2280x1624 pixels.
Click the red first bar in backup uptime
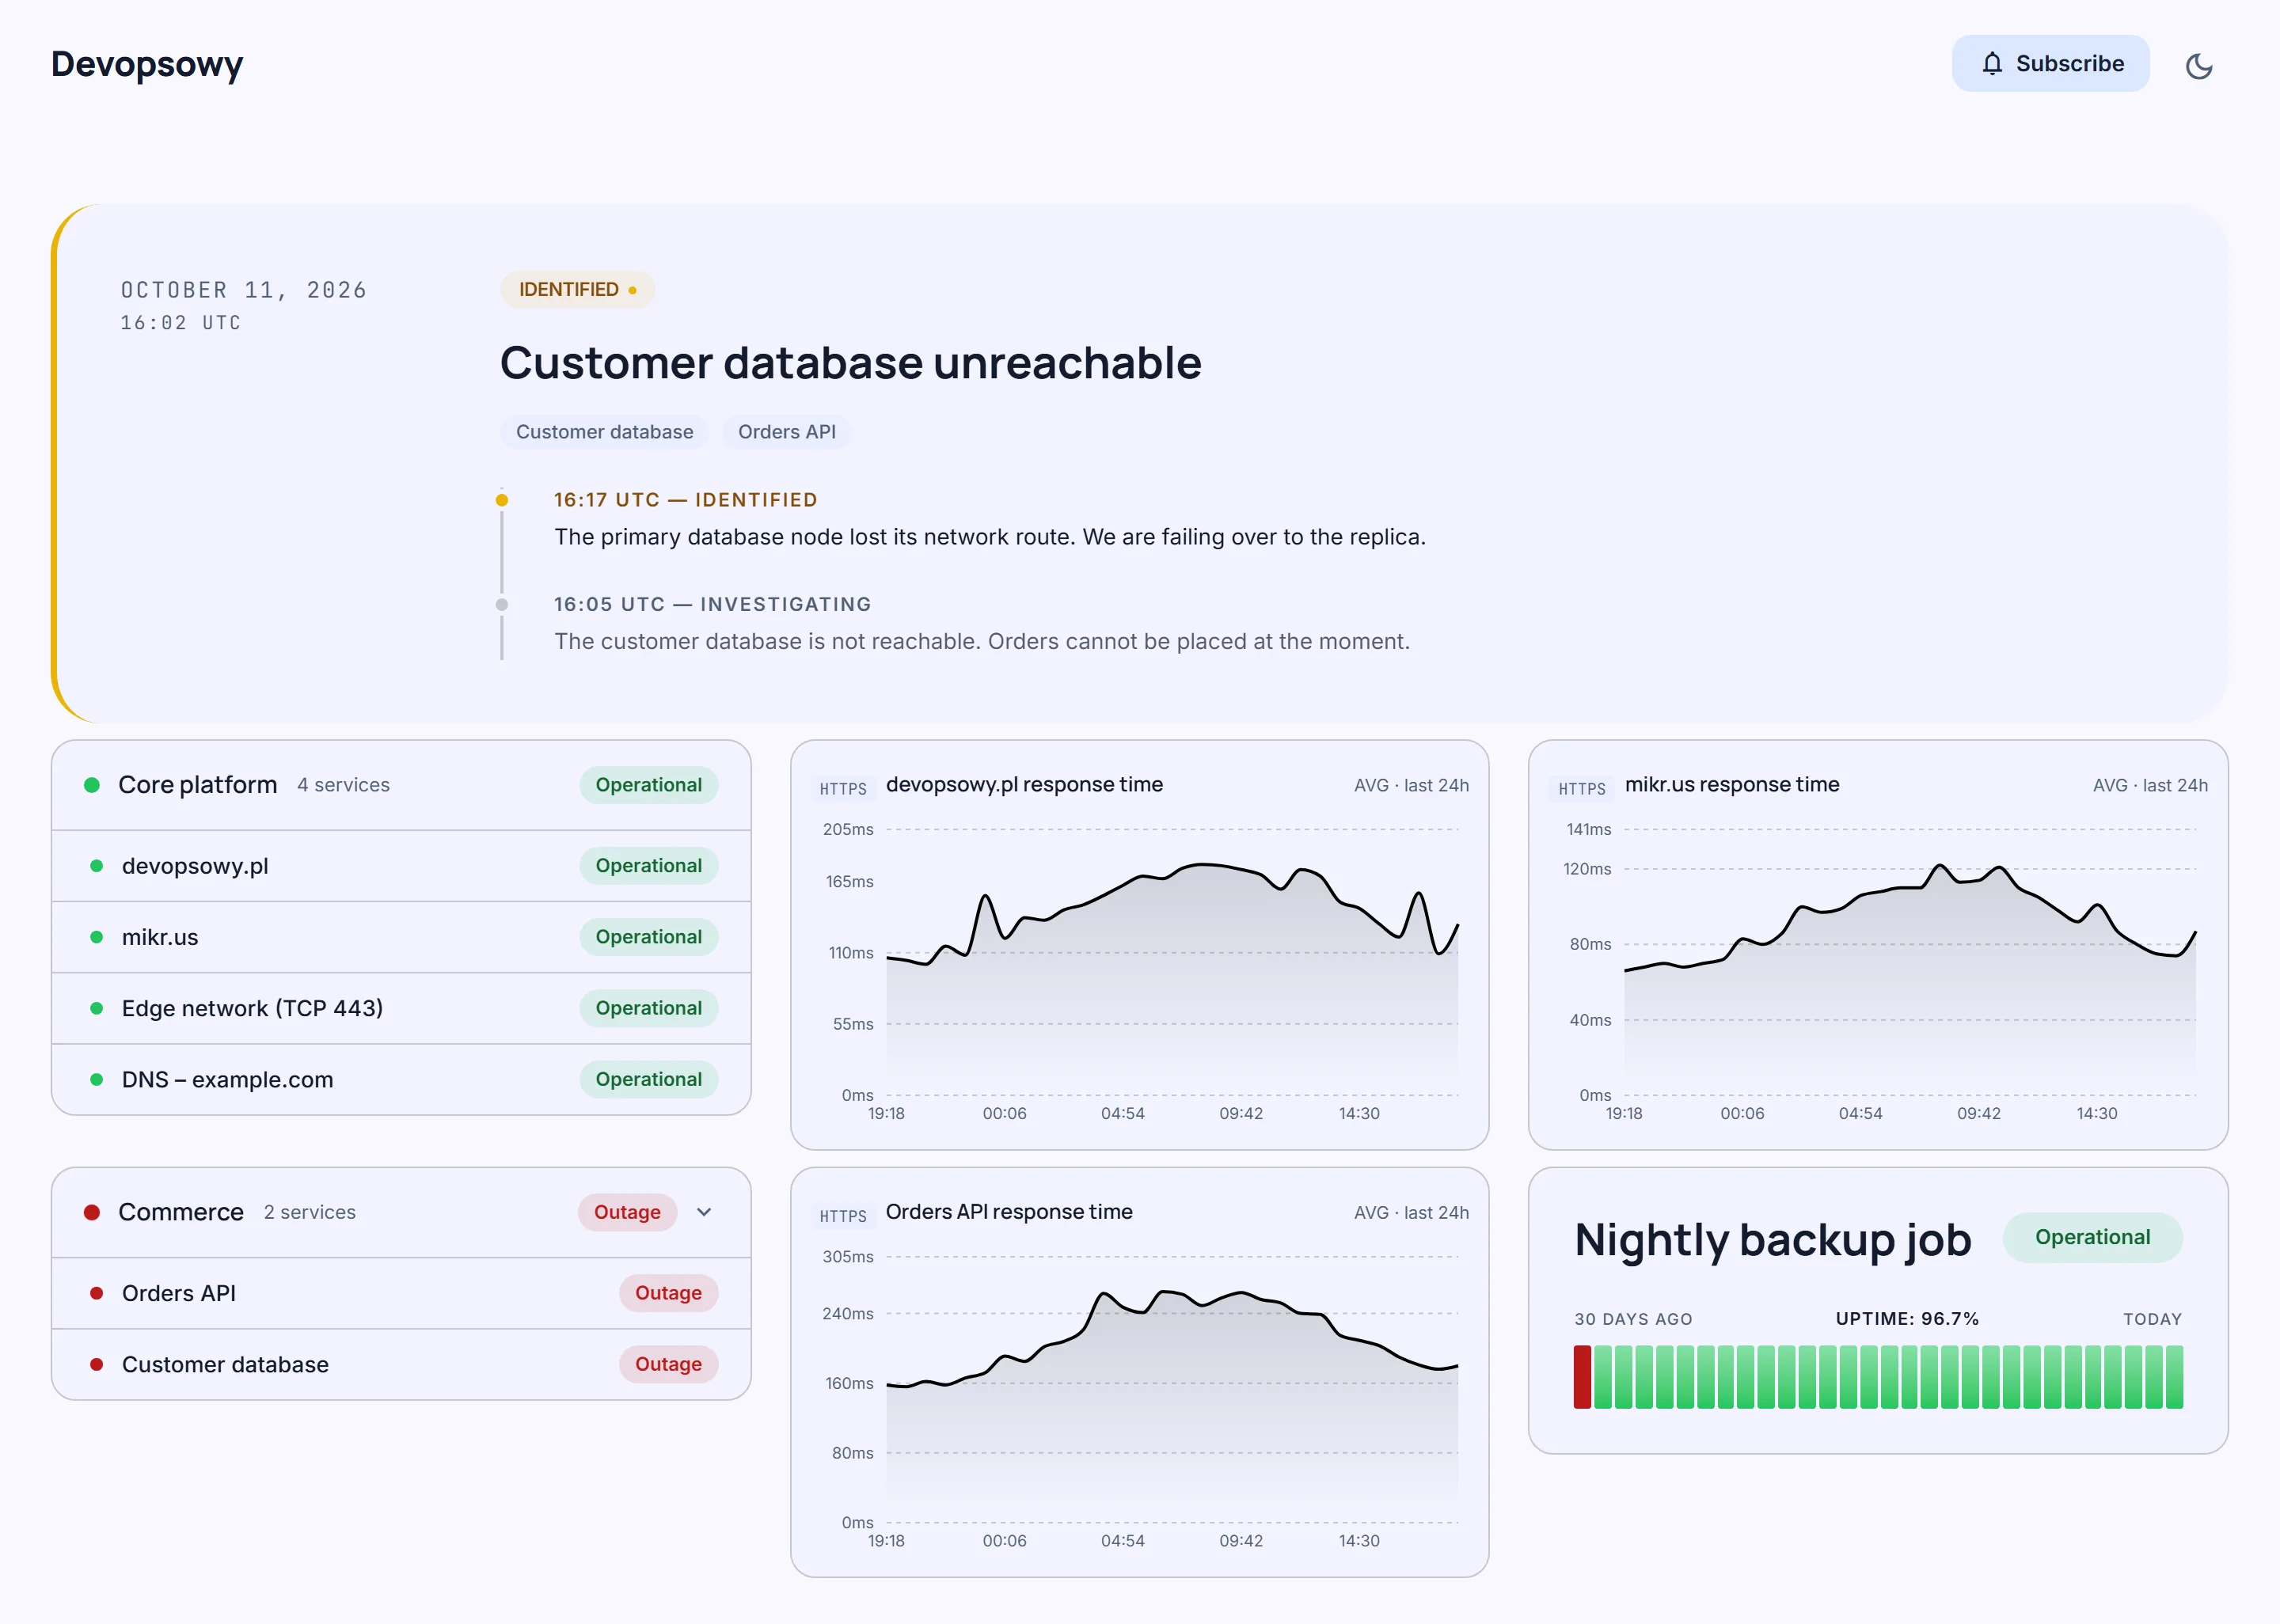click(x=1582, y=1377)
